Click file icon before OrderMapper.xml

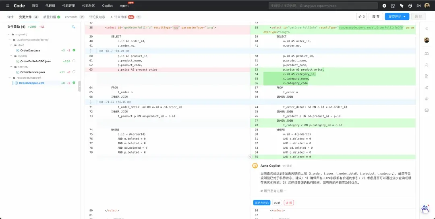click(17, 83)
